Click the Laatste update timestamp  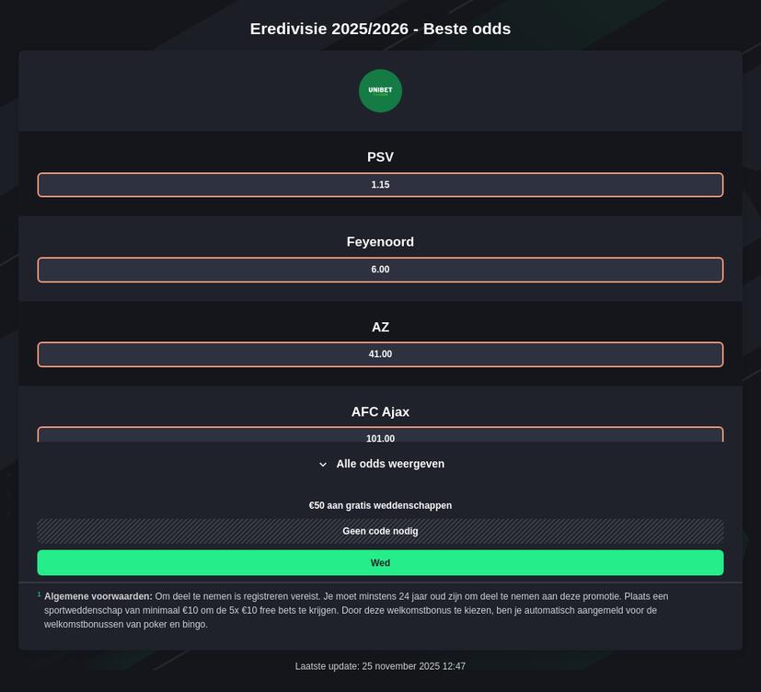click(380, 666)
